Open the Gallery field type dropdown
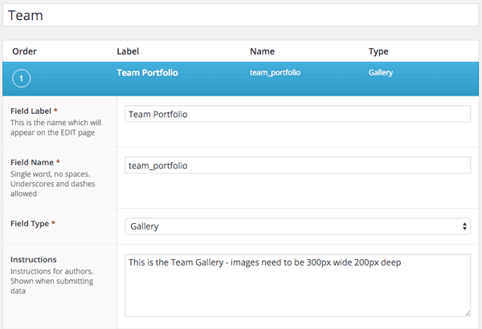 pos(297,226)
